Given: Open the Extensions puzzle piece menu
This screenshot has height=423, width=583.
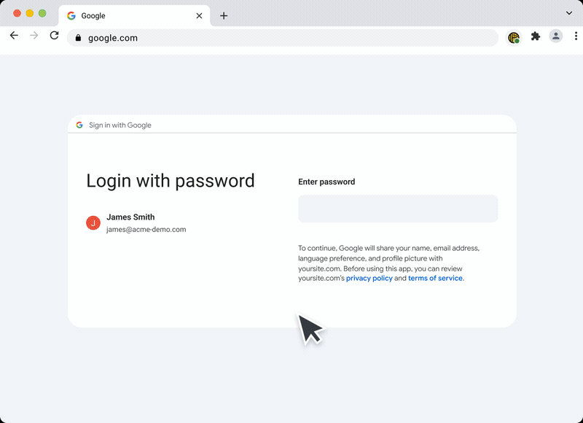Looking at the screenshot, I should click(x=536, y=36).
